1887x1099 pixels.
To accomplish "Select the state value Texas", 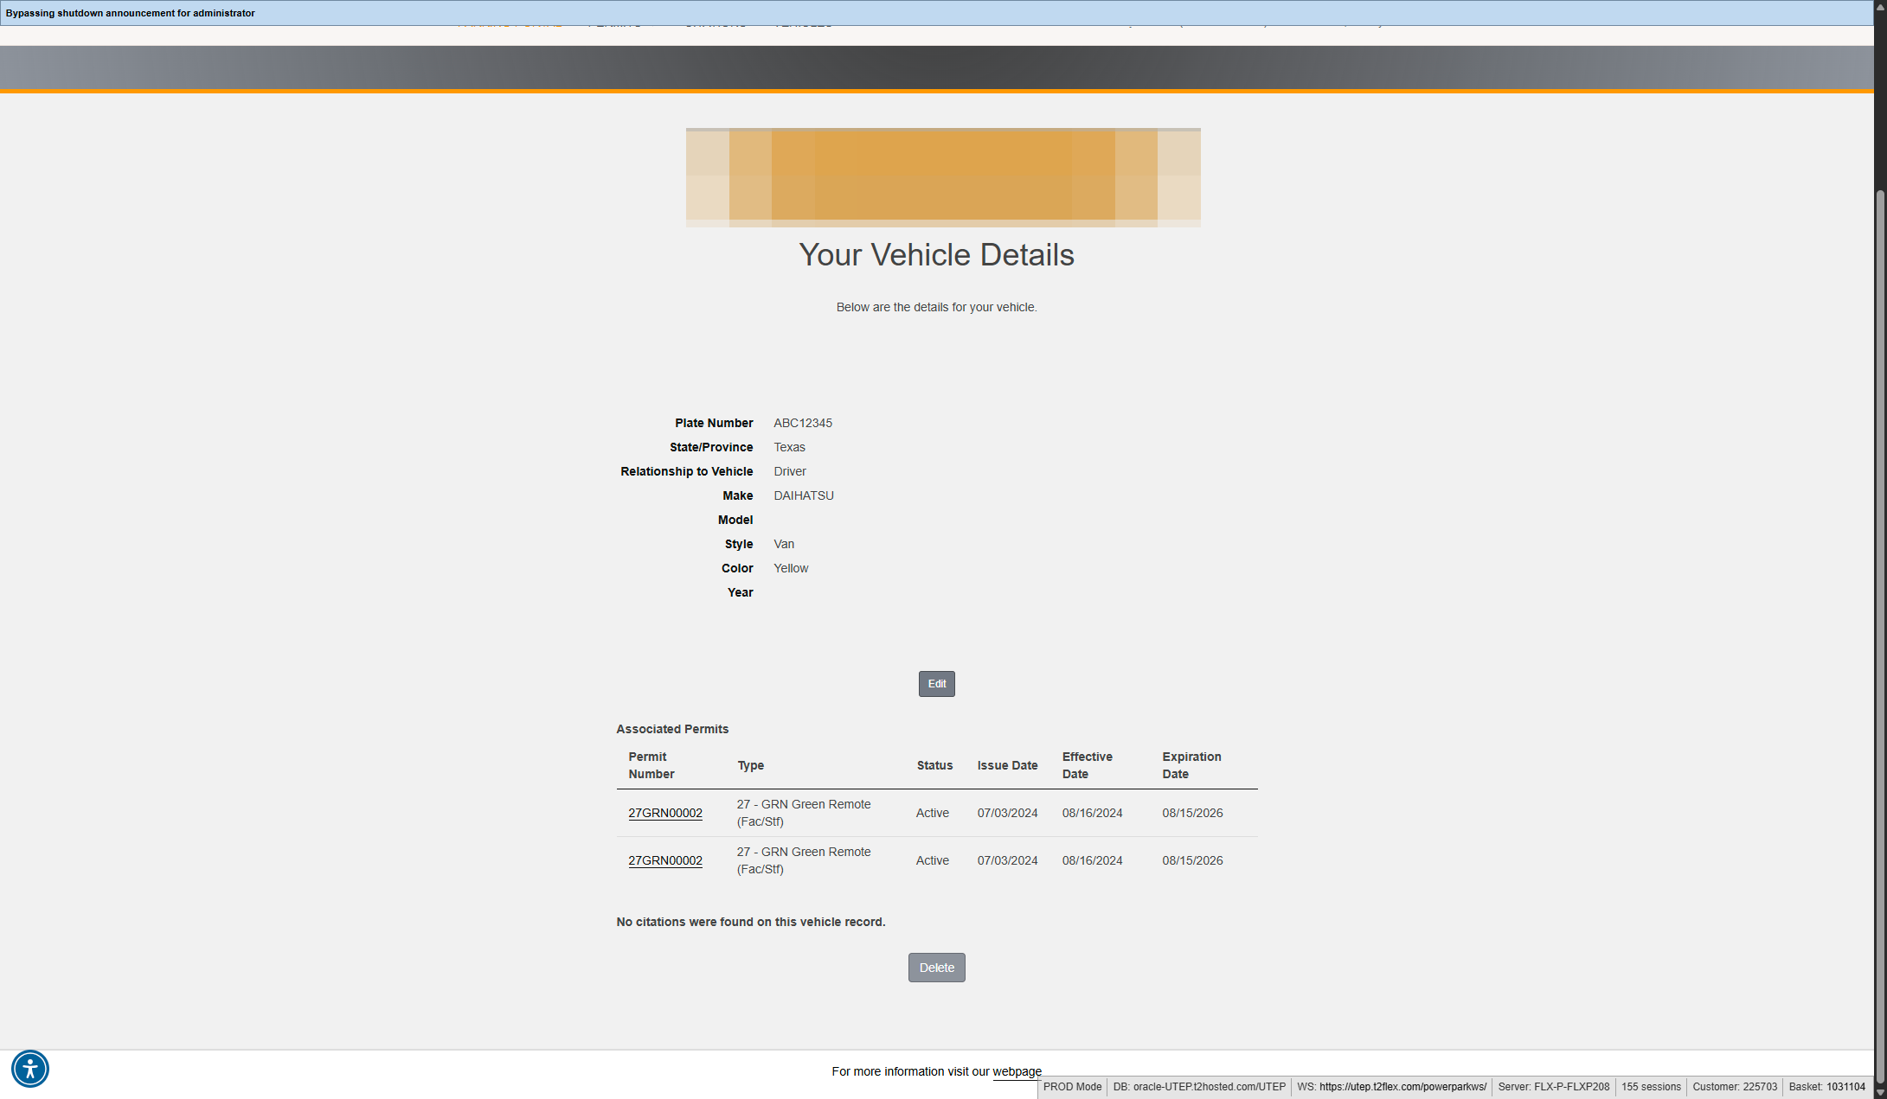I will tap(789, 447).
